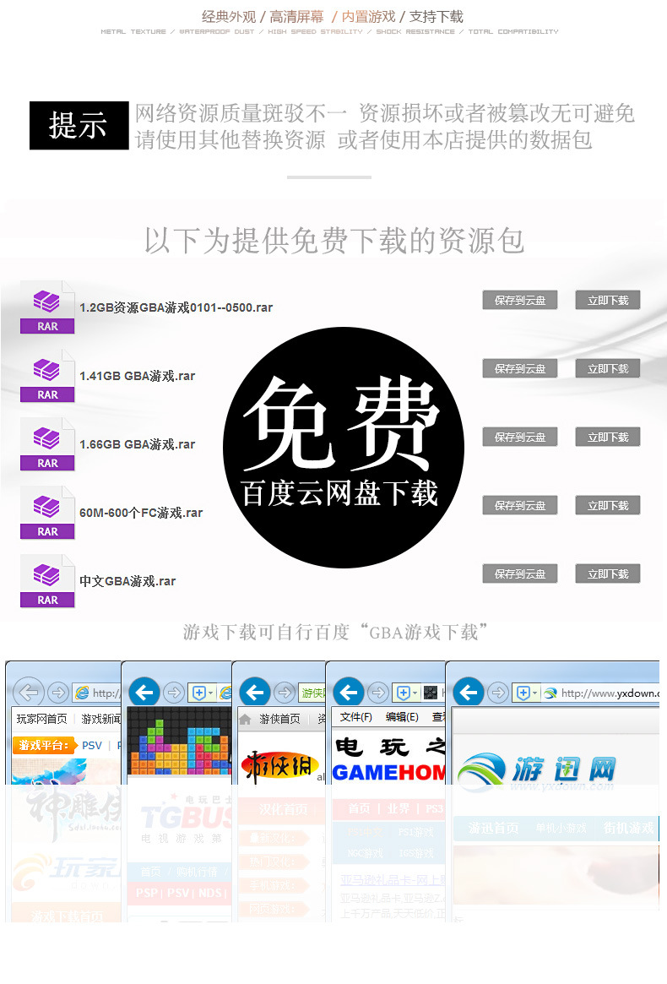Click the 首页 link on the GAMEHOME page
The height and width of the screenshot is (984, 667).
point(359,808)
